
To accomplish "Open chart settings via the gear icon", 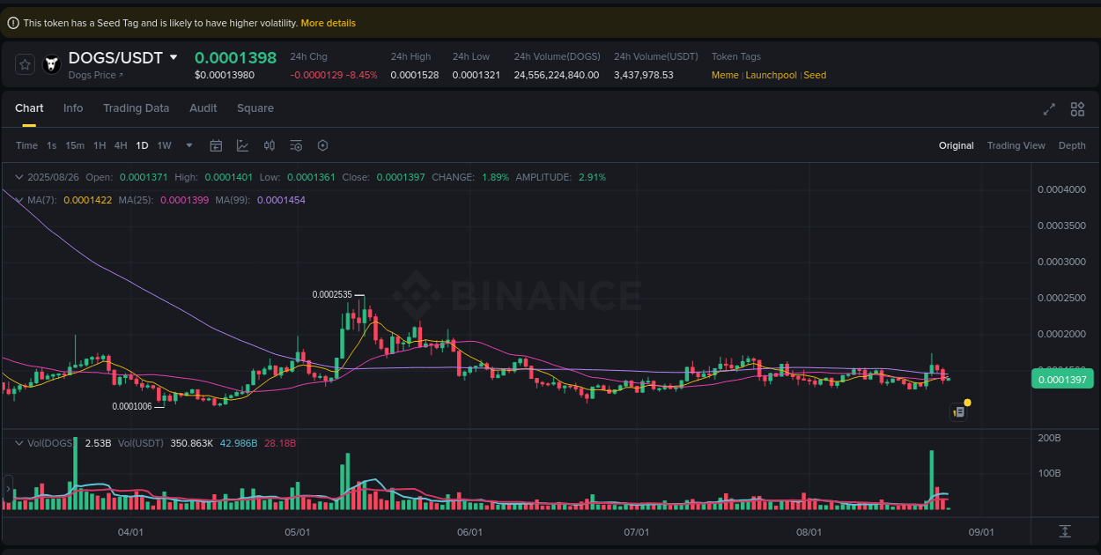I will [322, 145].
